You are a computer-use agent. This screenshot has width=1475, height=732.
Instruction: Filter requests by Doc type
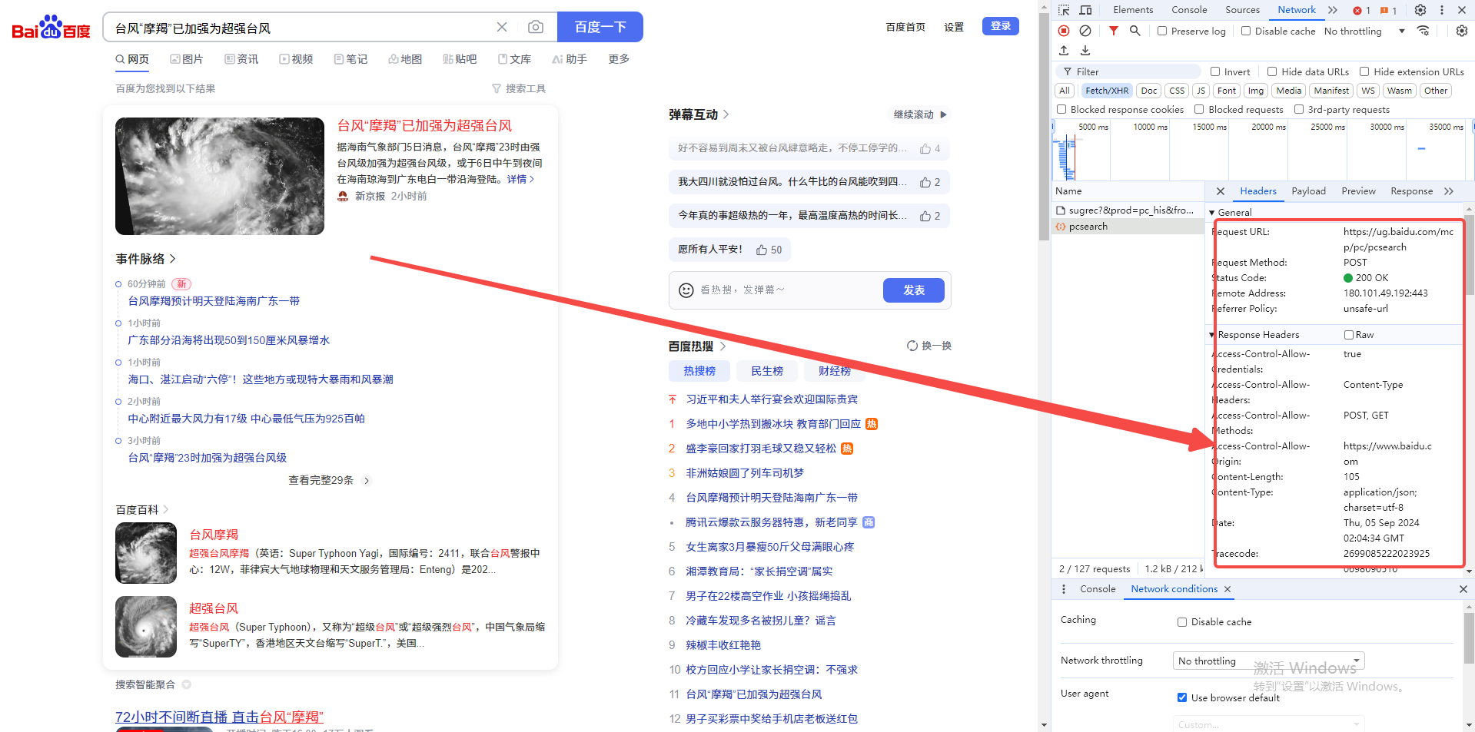pos(1148,91)
